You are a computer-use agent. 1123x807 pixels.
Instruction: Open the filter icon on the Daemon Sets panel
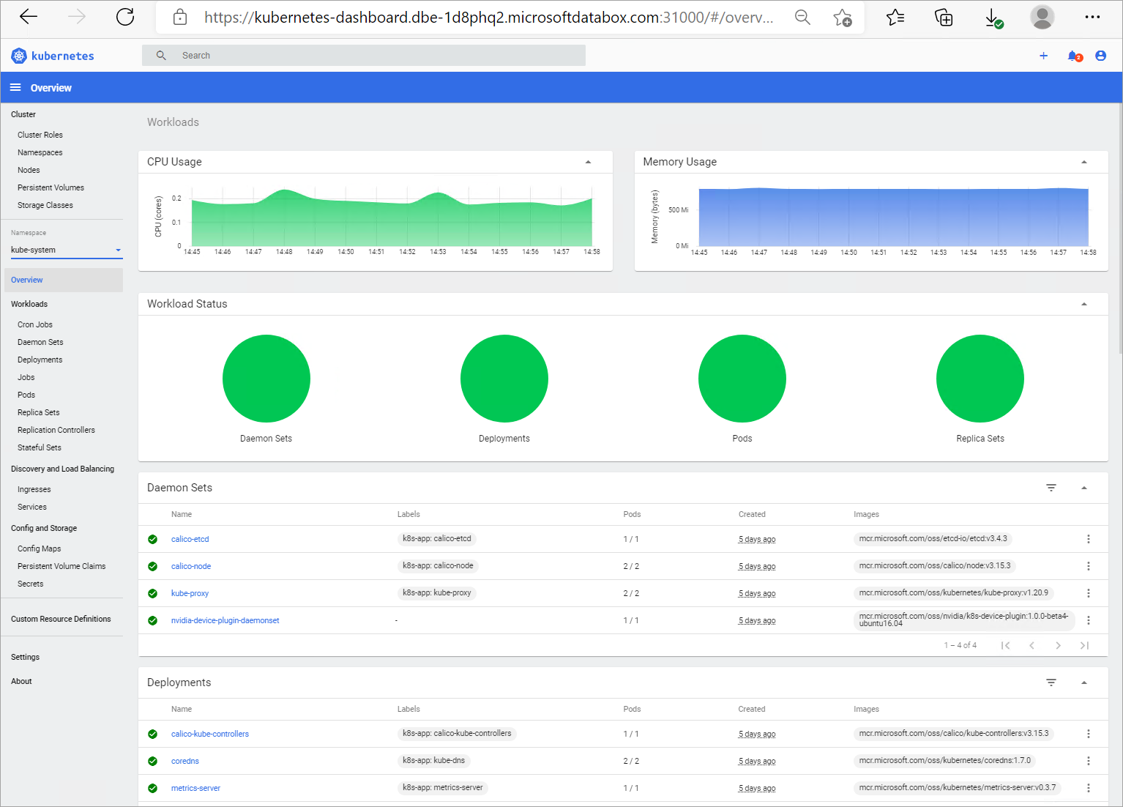pos(1051,487)
